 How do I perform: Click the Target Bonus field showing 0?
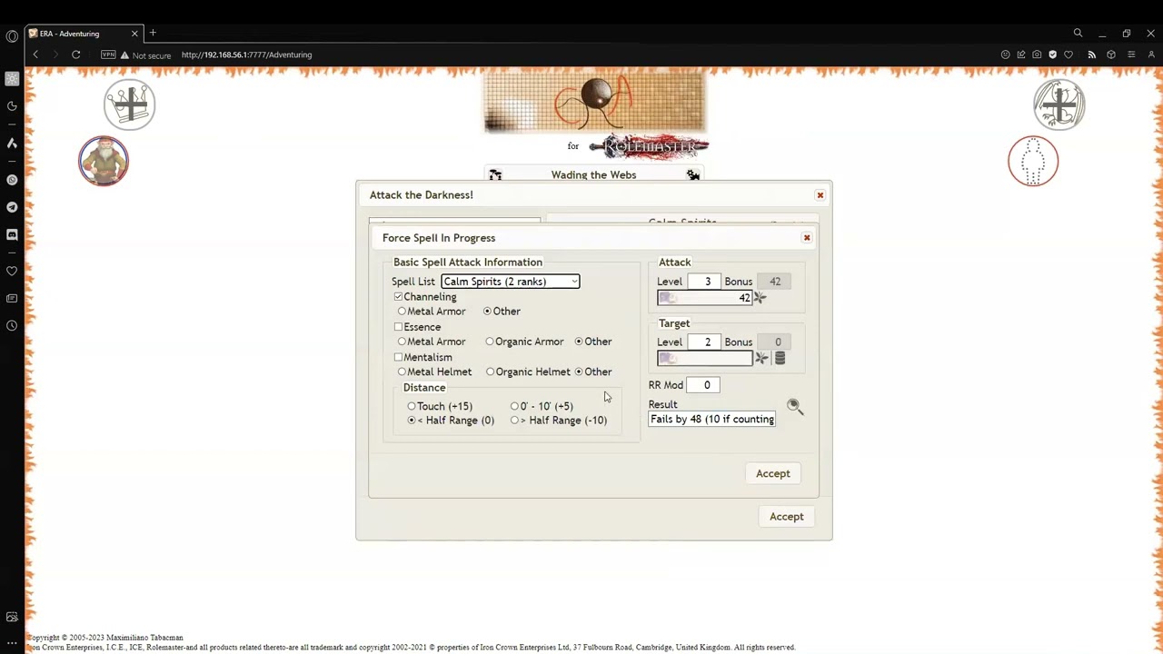point(775,342)
